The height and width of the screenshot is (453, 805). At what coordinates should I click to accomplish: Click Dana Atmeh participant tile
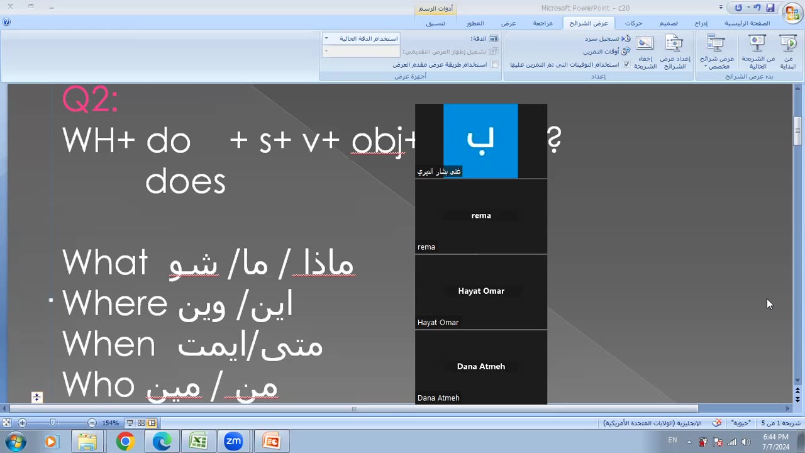(481, 367)
